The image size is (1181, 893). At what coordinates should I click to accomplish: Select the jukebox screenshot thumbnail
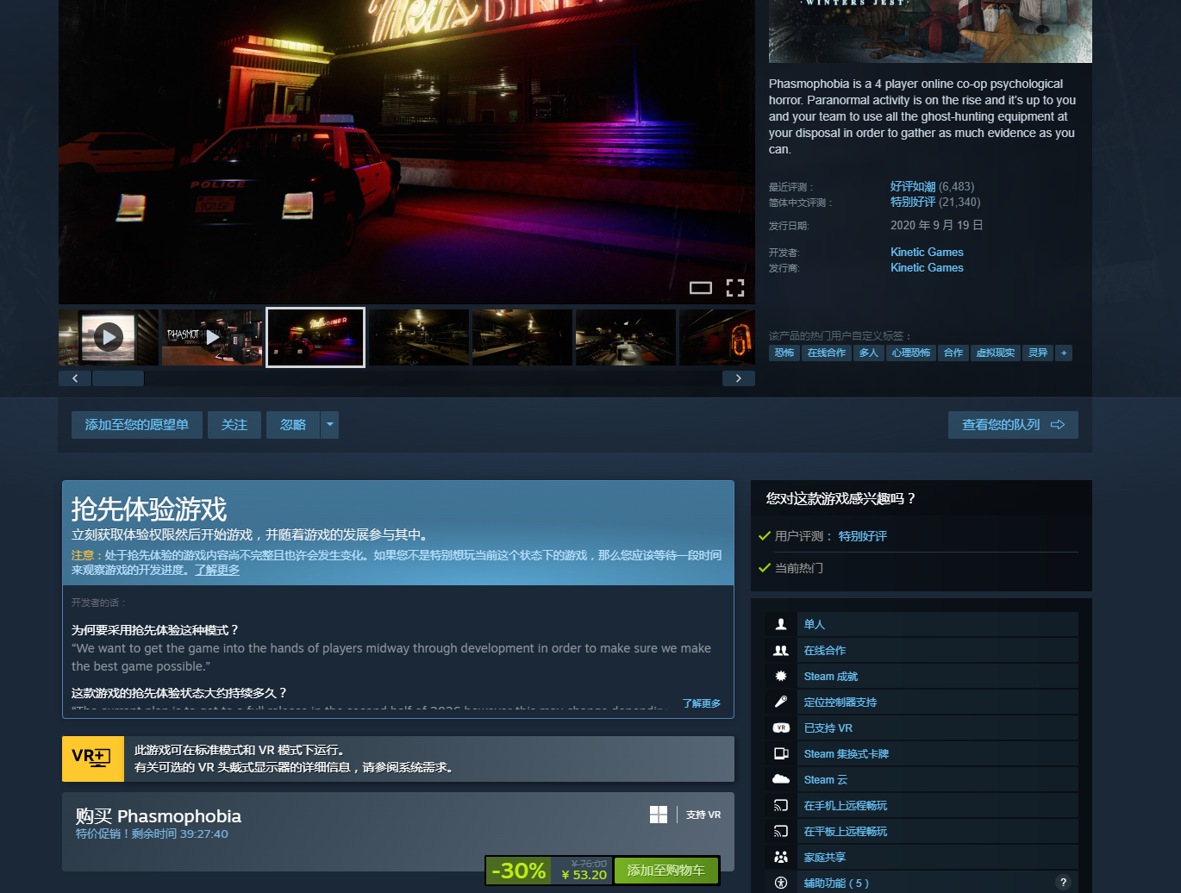[x=717, y=337]
